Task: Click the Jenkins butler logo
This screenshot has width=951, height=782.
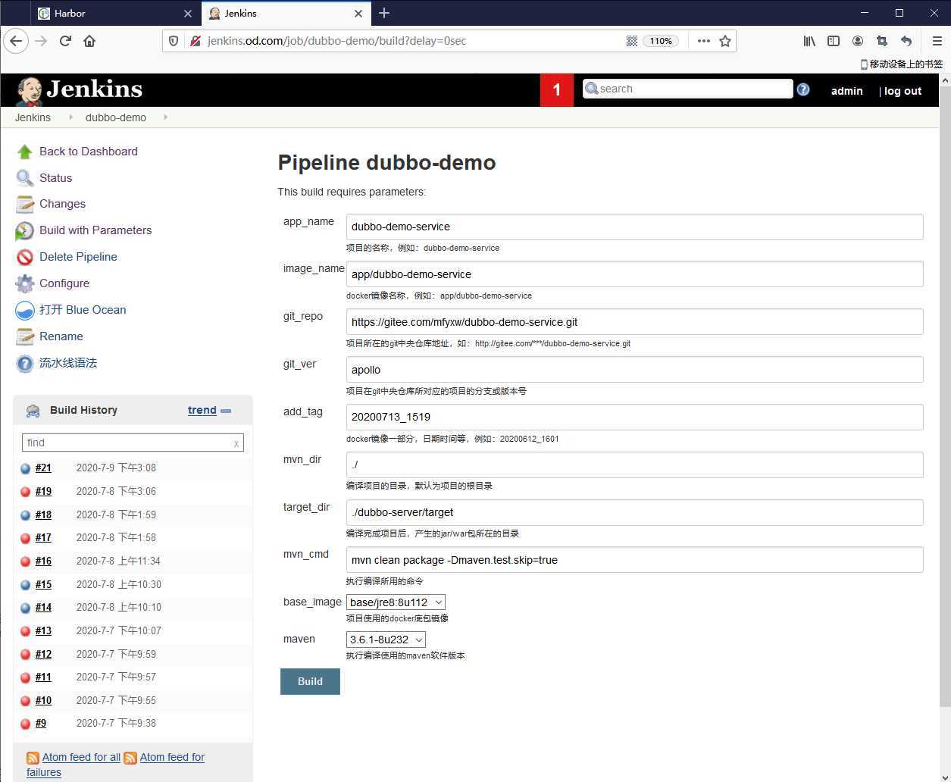Action: 29,91
